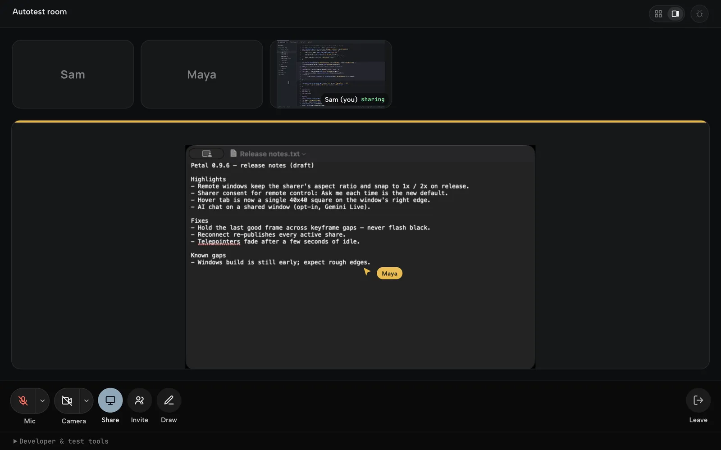Image resolution: width=721 pixels, height=450 pixels.
Task: Click the line starting "Remote windows keep"
Action: [330, 186]
